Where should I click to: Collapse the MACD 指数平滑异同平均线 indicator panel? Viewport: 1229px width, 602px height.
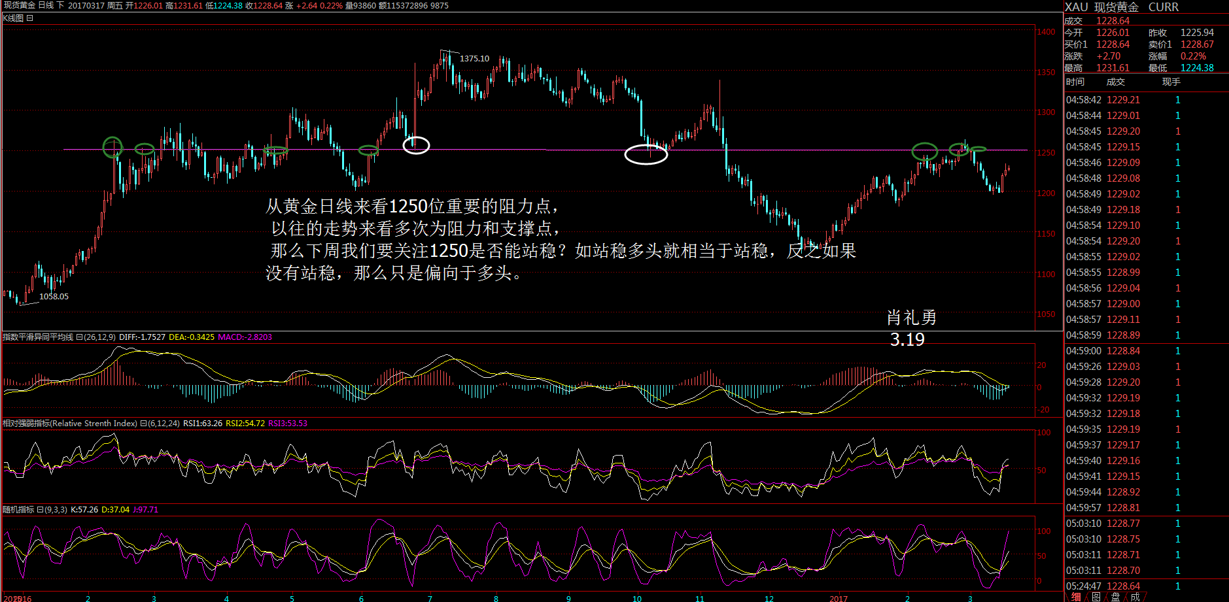(x=79, y=337)
